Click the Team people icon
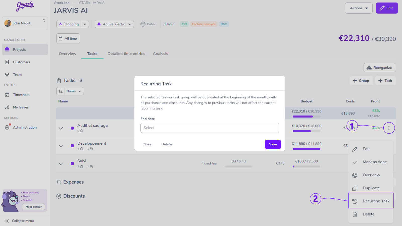The width and height of the screenshot is (402, 226). point(7,75)
